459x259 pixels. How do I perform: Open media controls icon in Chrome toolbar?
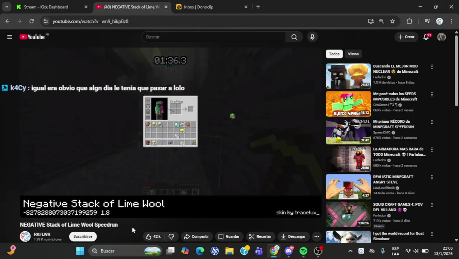click(x=427, y=21)
